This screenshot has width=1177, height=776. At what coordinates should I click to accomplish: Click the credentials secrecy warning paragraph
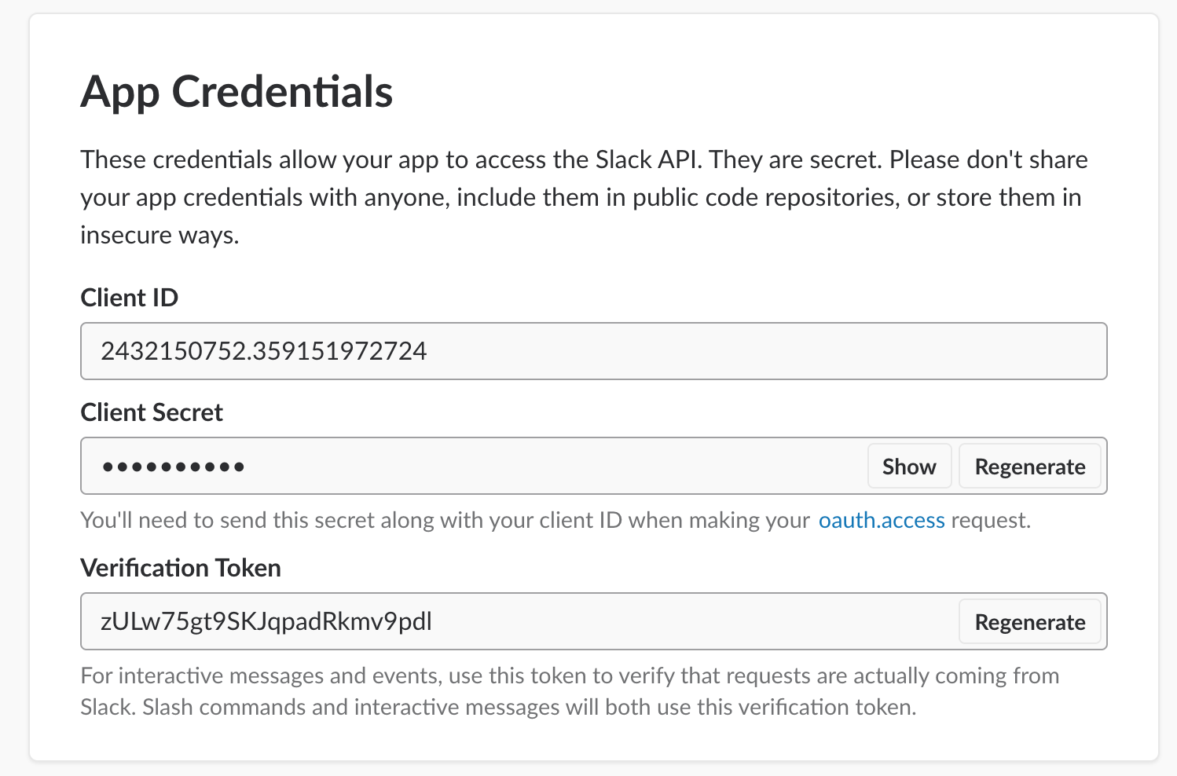point(581,198)
